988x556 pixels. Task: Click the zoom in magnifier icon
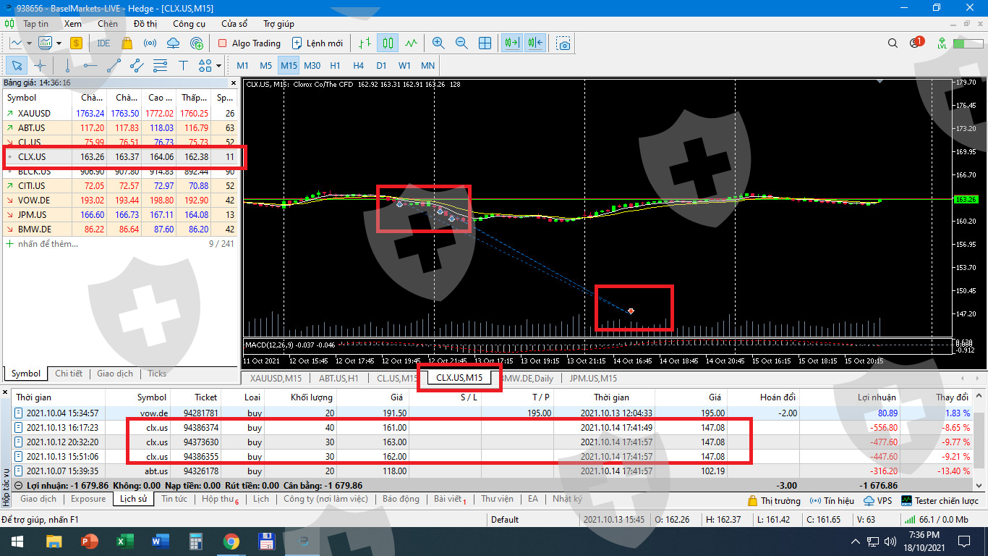(438, 43)
